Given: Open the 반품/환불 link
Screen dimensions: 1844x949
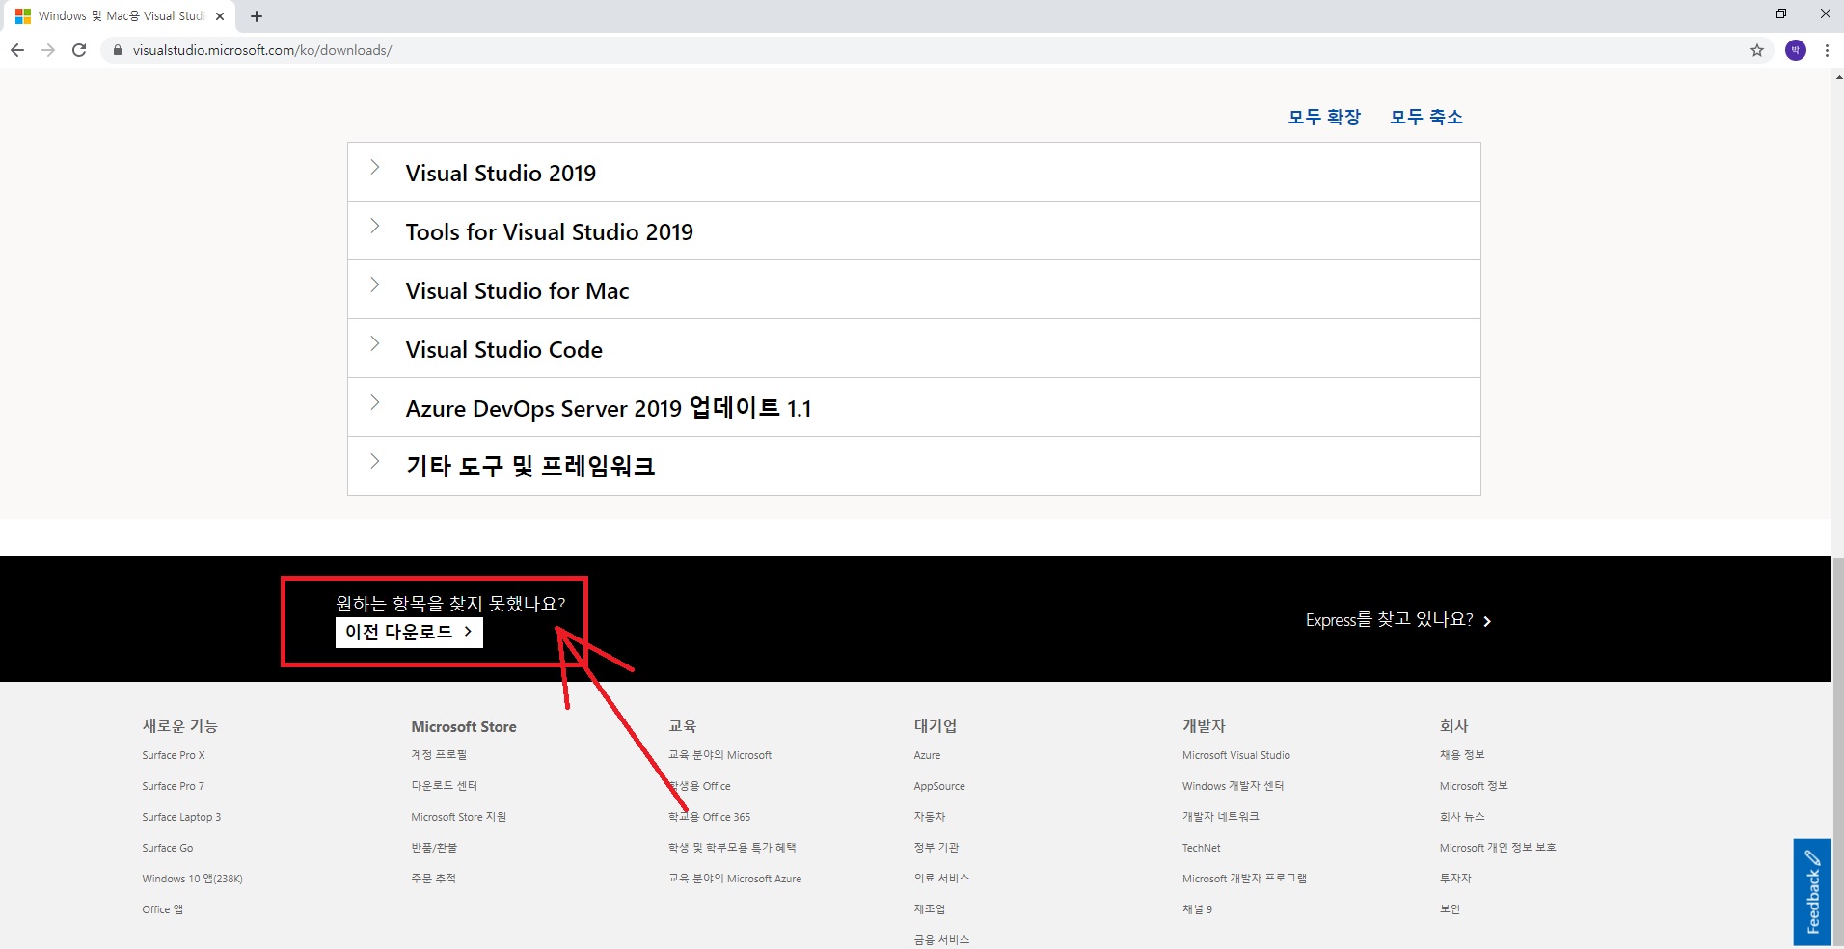Looking at the screenshot, I should (434, 848).
